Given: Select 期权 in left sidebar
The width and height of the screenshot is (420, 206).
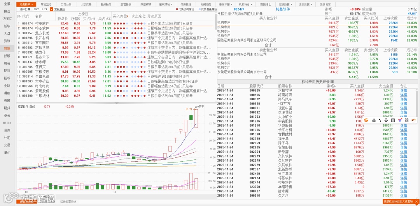Looking at the screenshot, I should point(7,78).
